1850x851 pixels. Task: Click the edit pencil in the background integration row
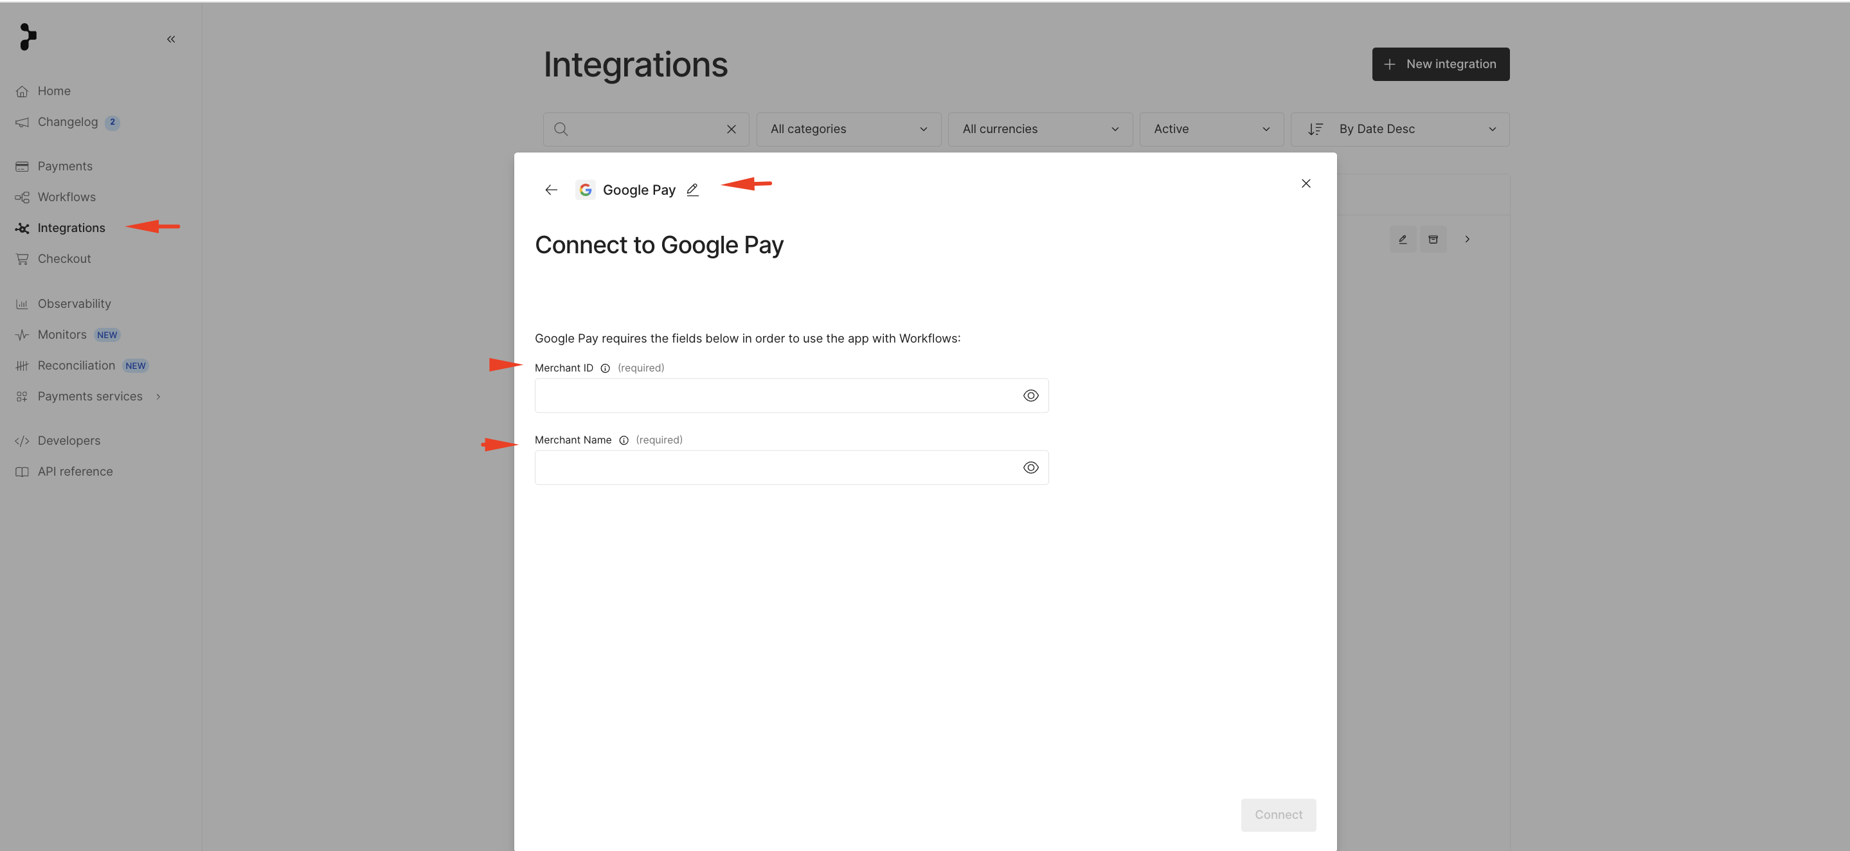point(1403,239)
